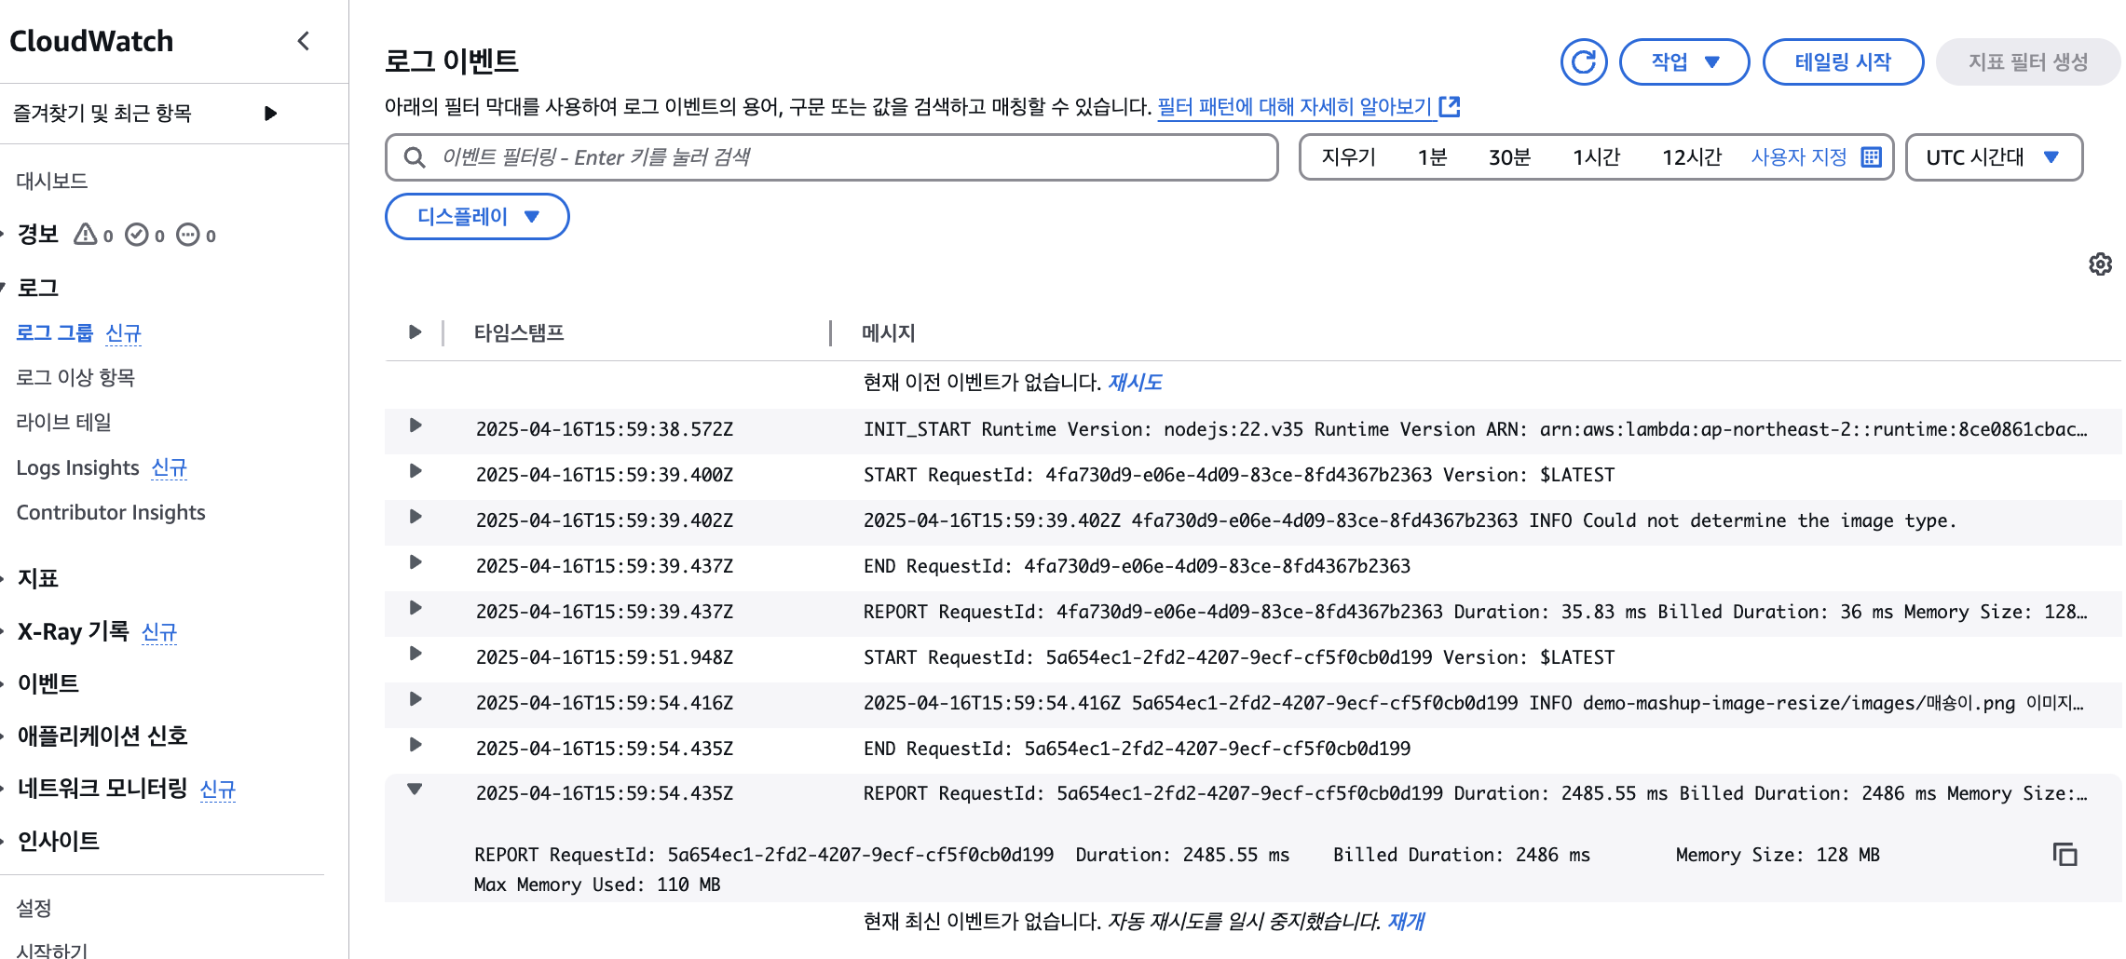Click the OK alarms checkmark icon

137,235
